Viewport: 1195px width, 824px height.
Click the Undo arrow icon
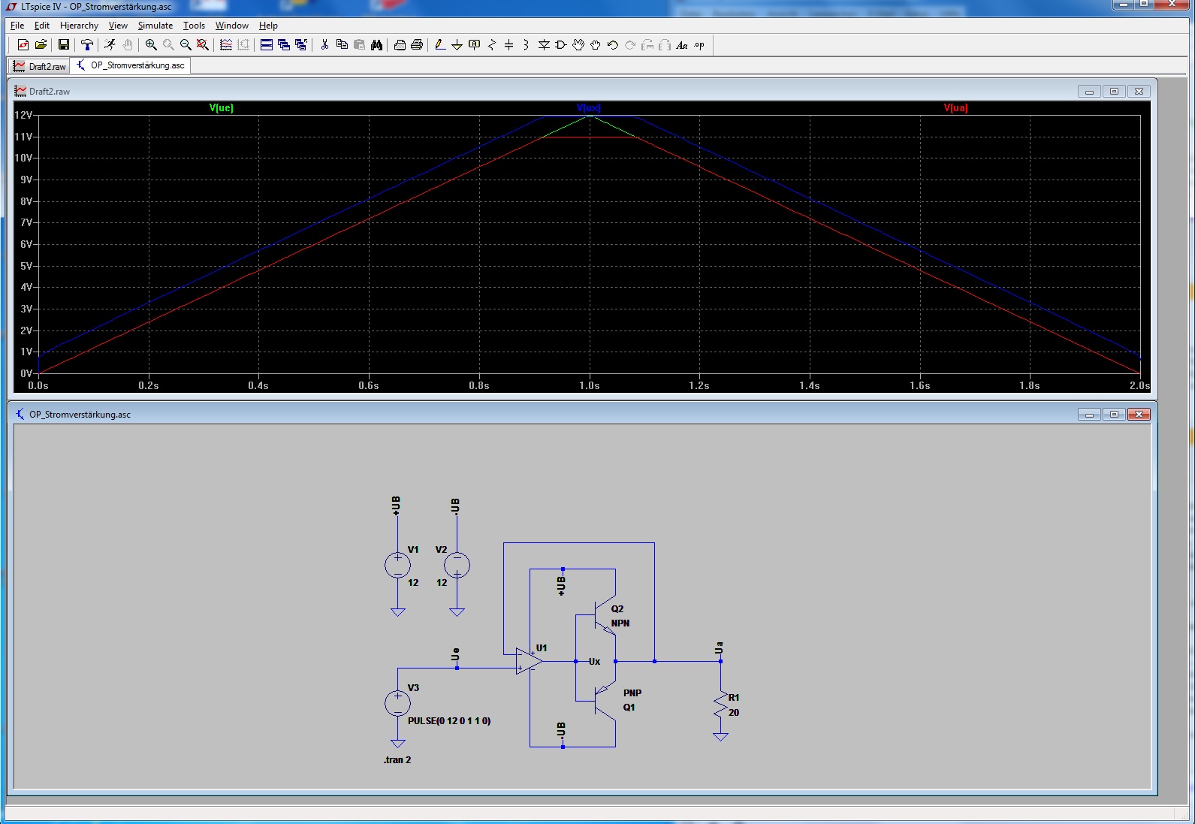pos(613,45)
